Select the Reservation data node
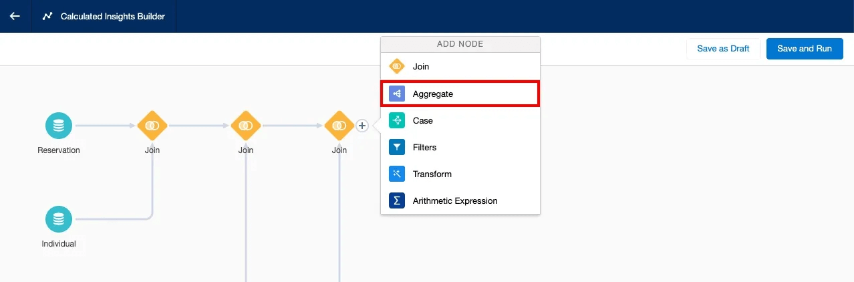 (59, 126)
